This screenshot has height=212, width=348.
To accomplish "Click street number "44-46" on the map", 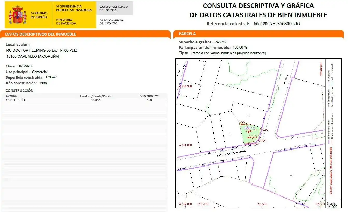I will click(x=182, y=169).
